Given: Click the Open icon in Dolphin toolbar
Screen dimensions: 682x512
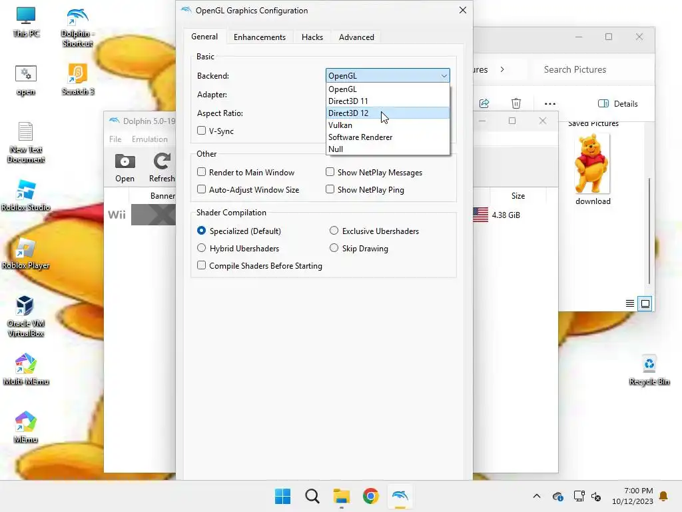Looking at the screenshot, I should tap(125, 167).
